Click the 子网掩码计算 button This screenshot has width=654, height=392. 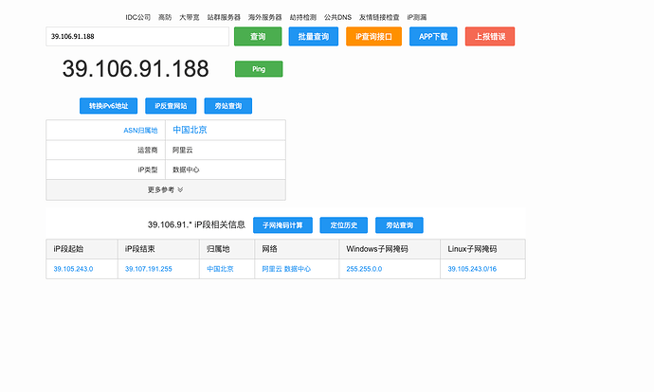pos(282,225)
